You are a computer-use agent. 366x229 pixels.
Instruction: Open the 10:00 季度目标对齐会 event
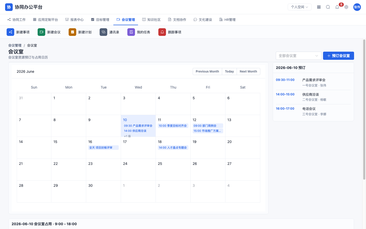click(173, 126)
